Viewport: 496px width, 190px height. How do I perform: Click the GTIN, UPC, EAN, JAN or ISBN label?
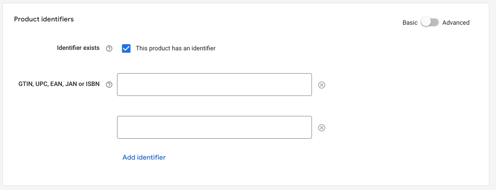57,85
